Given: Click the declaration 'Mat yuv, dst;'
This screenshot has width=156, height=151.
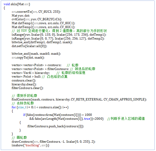Looking at the screenshot, I should [x=21, y=16].
